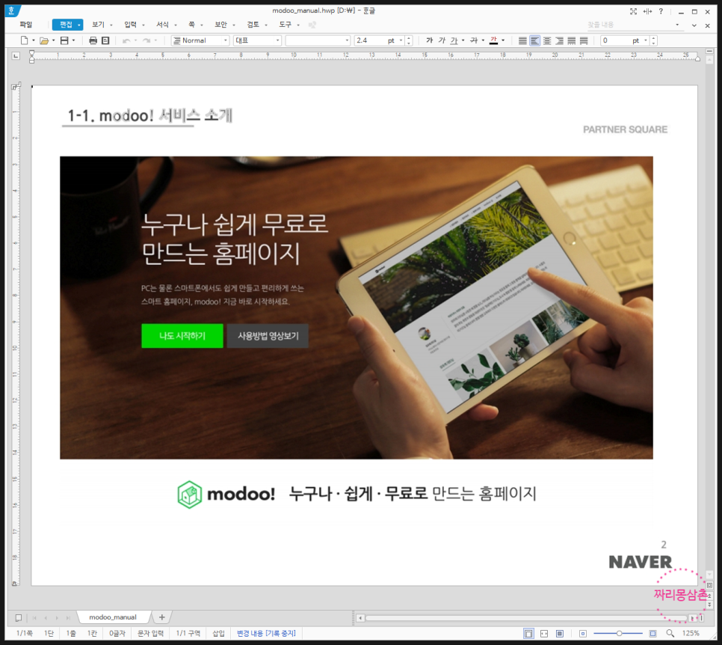Increase the font size with the stepper up arrow
Screen dimensions: 722x645
[x=409, y=38]
